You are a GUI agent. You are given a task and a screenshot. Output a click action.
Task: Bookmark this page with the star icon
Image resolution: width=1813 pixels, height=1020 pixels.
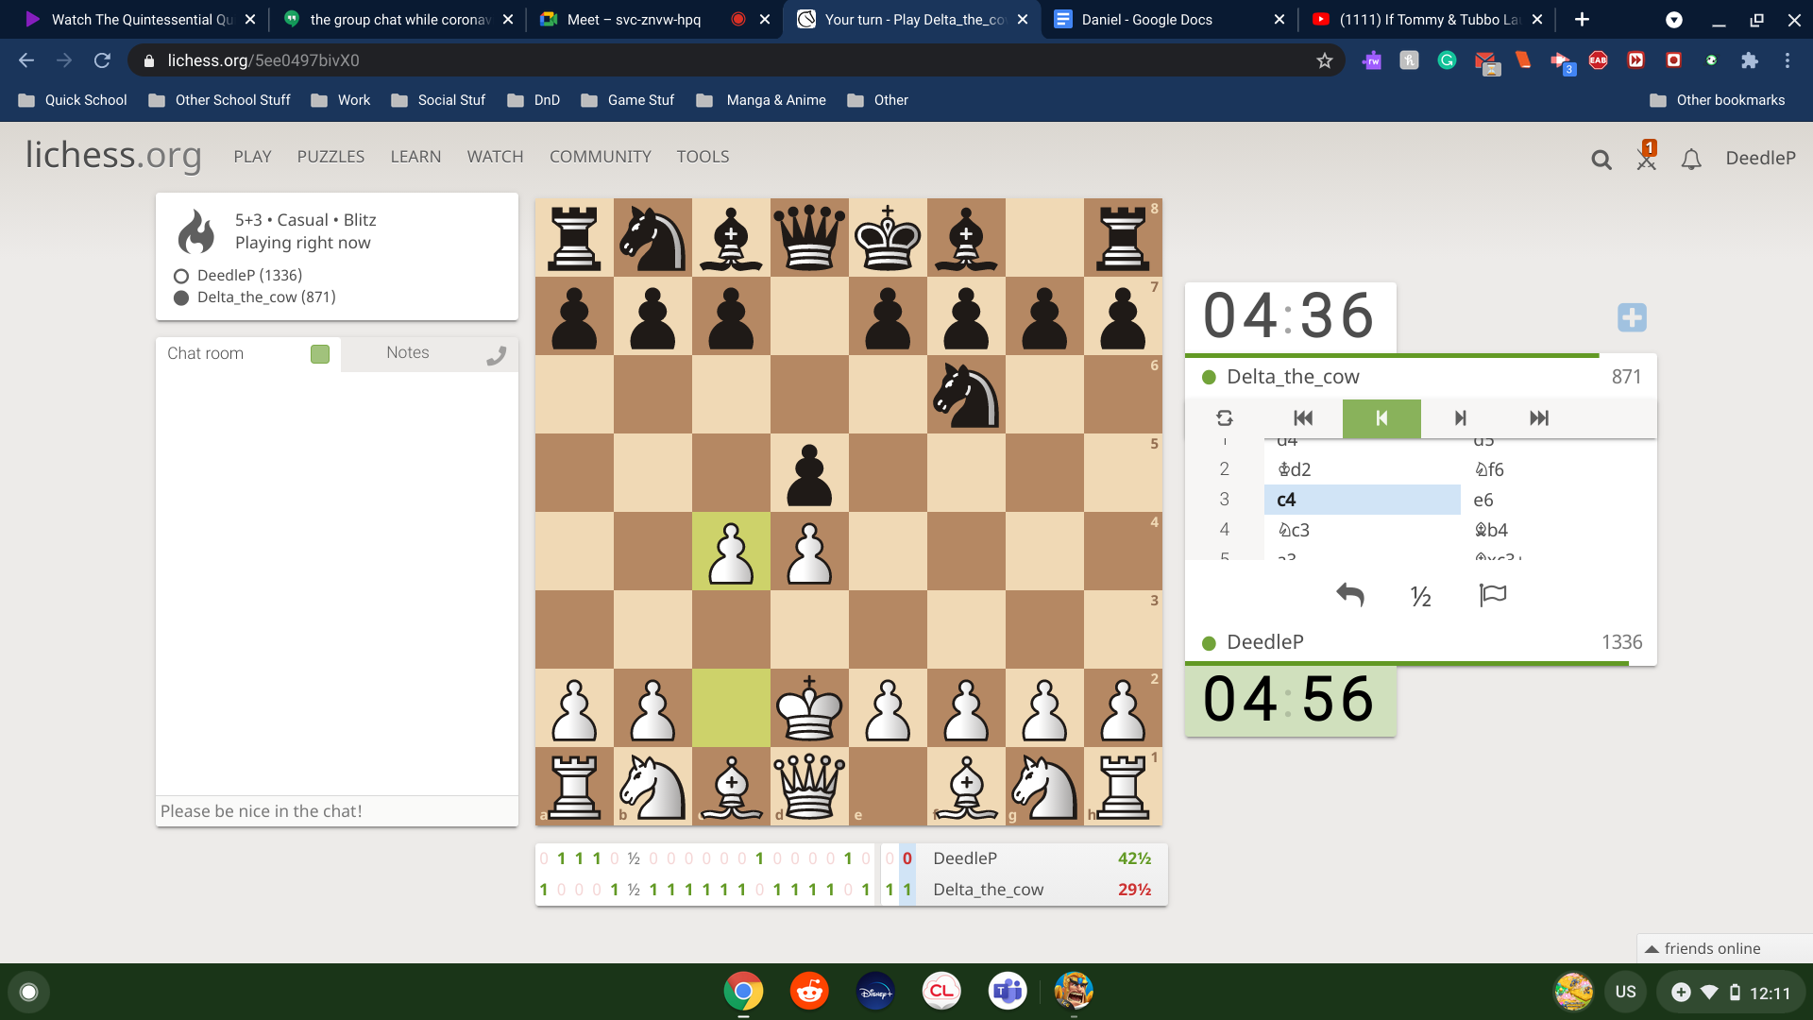pyautogui.click(x=1325, y=60)
